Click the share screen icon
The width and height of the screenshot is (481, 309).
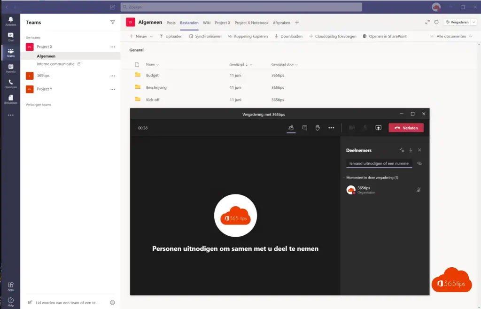coord(379,128)
